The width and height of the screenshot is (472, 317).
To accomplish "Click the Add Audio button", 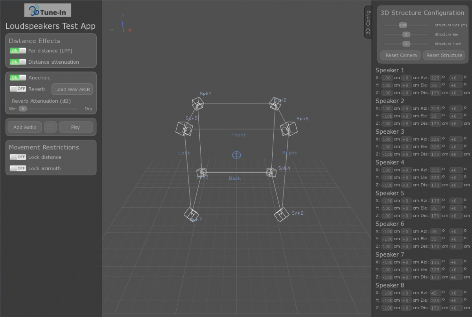I will coord(25,127).
